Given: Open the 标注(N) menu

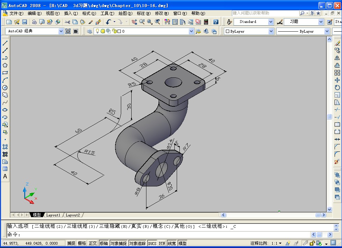Looking at the screenshot, I should pos(144,13).
